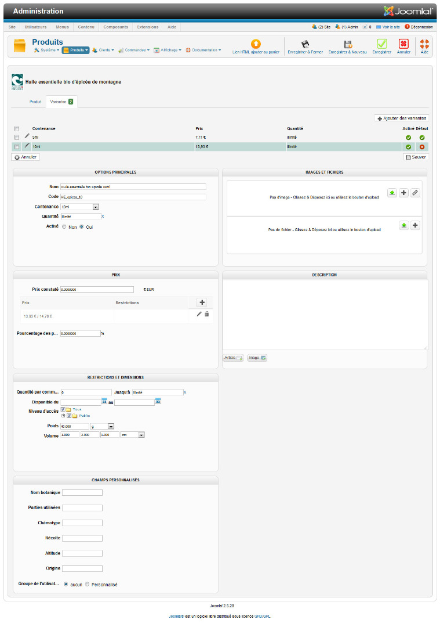Click the Produits orange box icon
This screenshot has width=440, height=627.
(x=20, y=46)
